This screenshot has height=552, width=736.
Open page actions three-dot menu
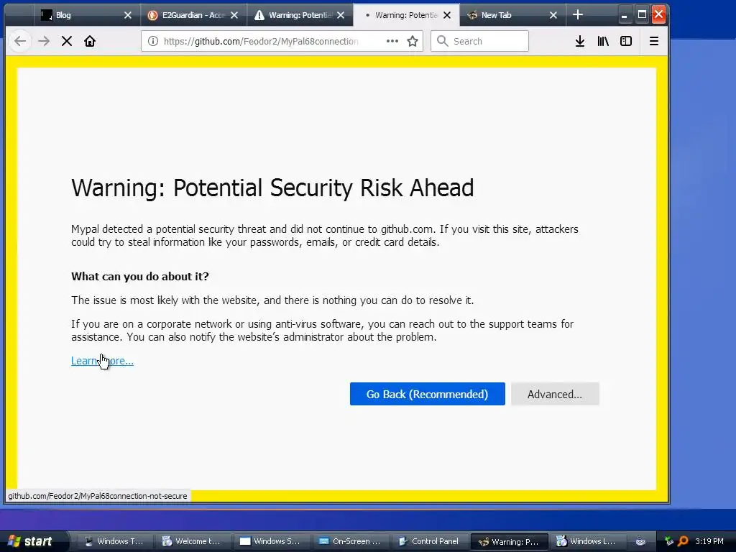(x=392, y=41)
